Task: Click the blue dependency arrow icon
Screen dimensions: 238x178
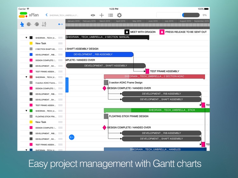Action: 60,24
